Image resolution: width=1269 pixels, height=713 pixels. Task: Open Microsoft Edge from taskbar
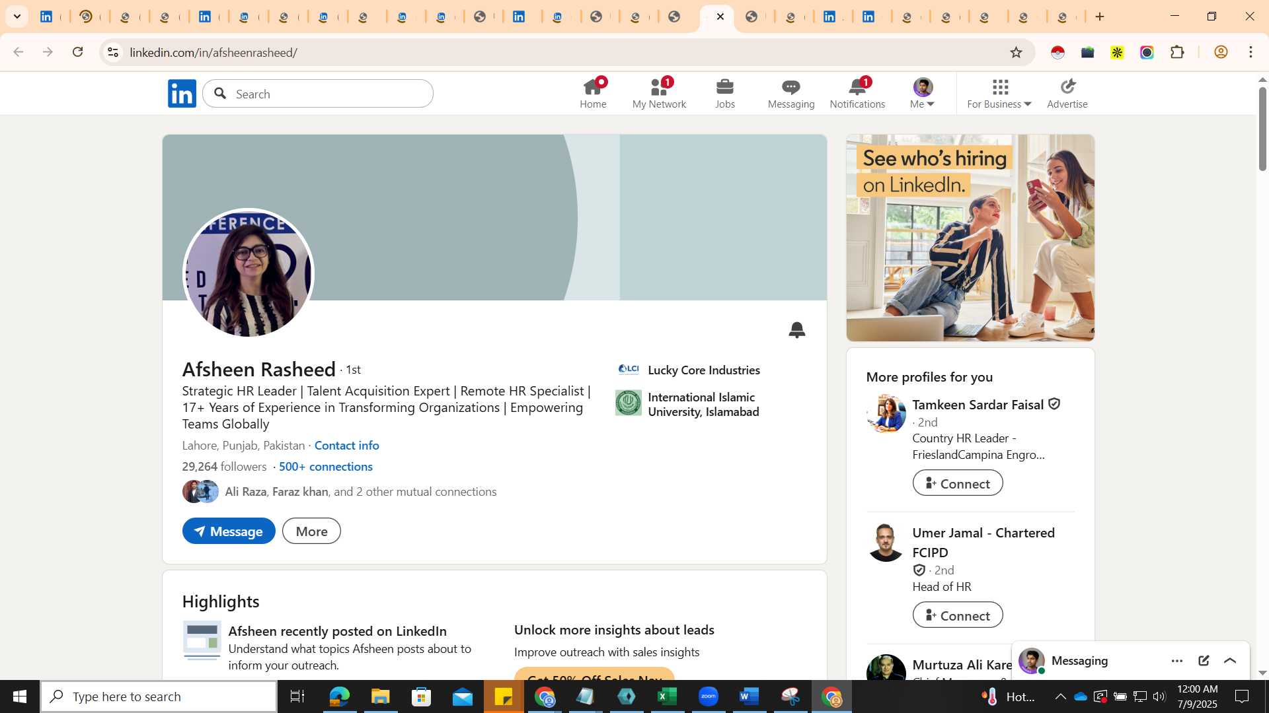[340, 696]
